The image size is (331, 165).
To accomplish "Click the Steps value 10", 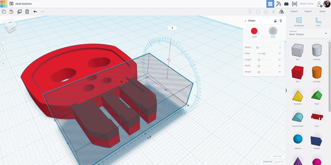I will pos(280,53).
